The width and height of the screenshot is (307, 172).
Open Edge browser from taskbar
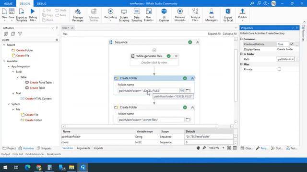pos(28,167)
